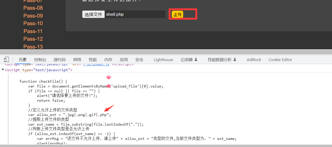
Task: Select Pass-12 from the sidebar list
Action: tap(33, 39)
